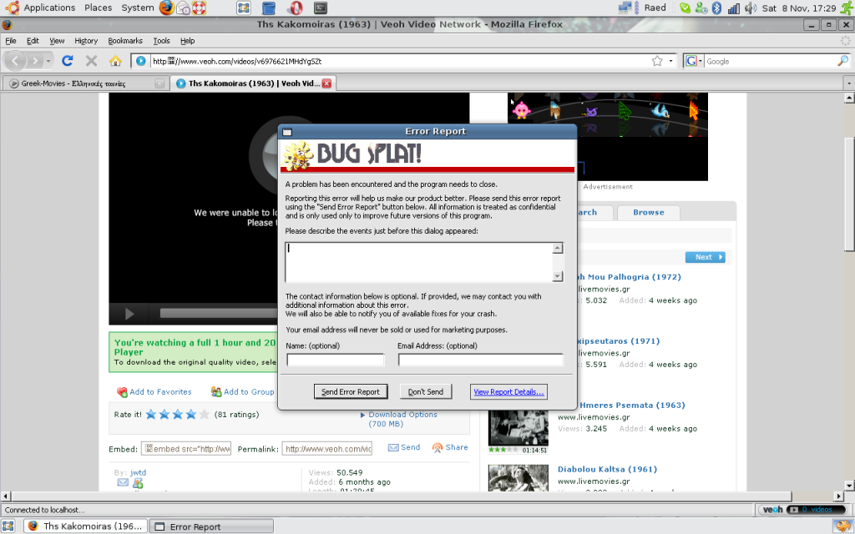Open the Hmeres Psemata (1963) link
This screenshot has height=534, width=855.
(632, 406)
